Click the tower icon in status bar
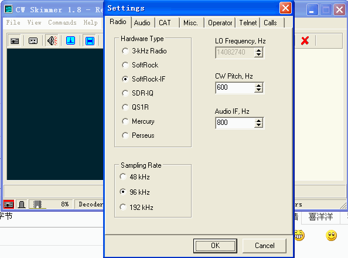348x258 pixels. [22, 204]
